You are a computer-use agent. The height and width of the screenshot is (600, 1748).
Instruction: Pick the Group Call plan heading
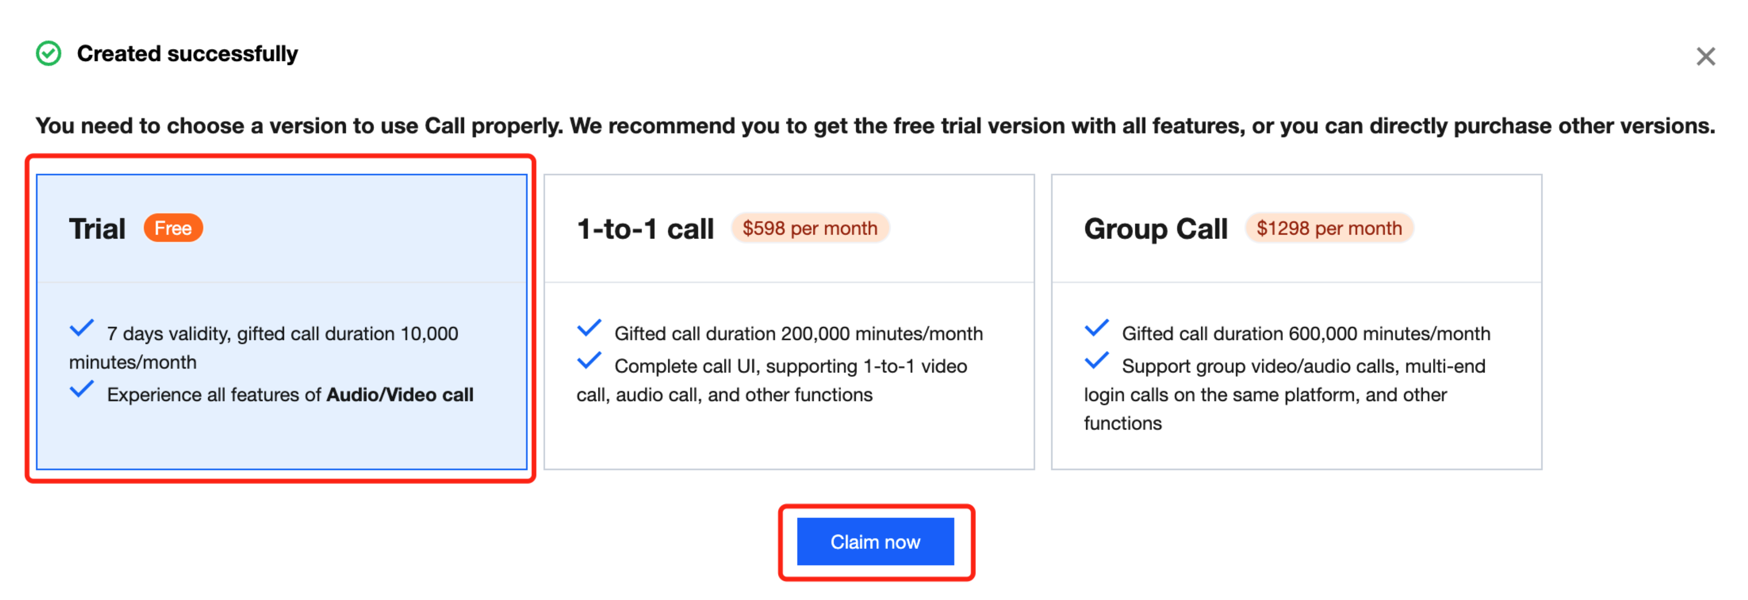pyautogui.click(x=1155, y=229)
